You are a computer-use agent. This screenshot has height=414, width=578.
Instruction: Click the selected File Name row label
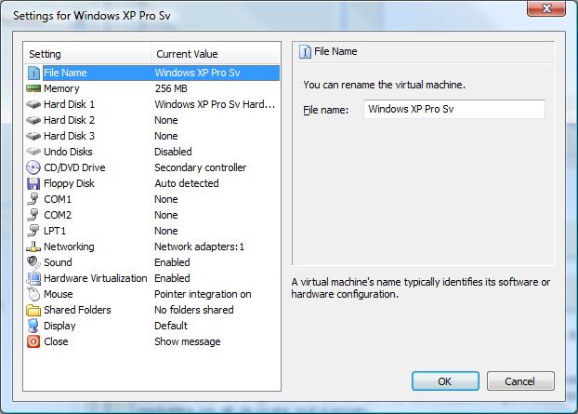pyautogui.click(x=65, y=73)
